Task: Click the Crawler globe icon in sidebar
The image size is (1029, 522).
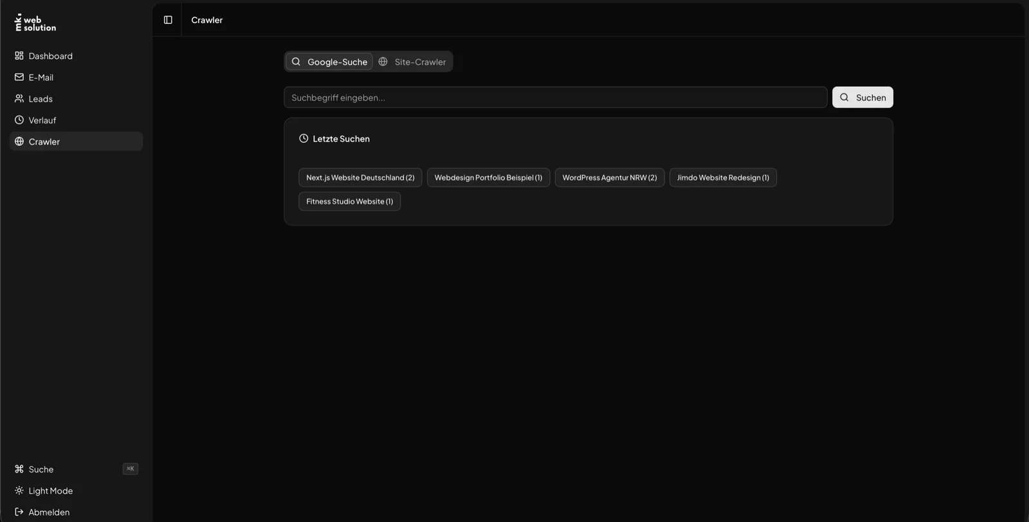Action: 19,141
